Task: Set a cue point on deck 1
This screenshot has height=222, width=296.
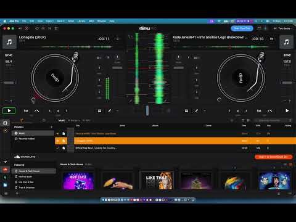Action: pos(26,111)
